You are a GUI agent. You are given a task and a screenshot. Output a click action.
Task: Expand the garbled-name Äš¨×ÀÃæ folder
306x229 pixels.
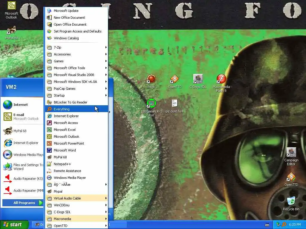[76, 184]
